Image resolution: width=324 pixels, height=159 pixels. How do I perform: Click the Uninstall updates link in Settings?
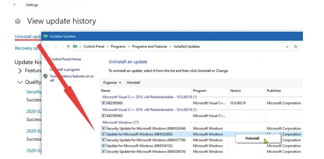(28, 37)
